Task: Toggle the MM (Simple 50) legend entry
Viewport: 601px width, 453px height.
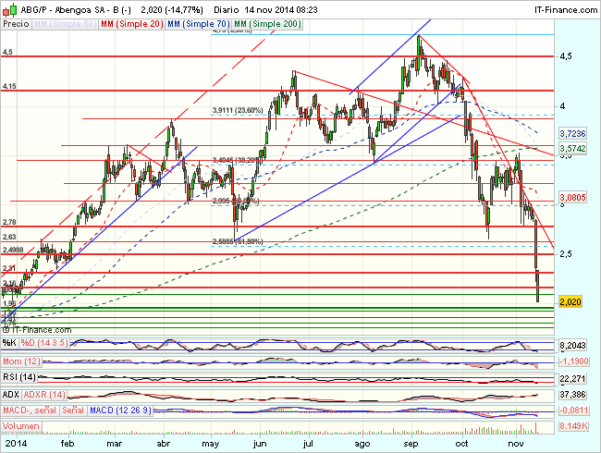Action: click(x=65, y=24)
